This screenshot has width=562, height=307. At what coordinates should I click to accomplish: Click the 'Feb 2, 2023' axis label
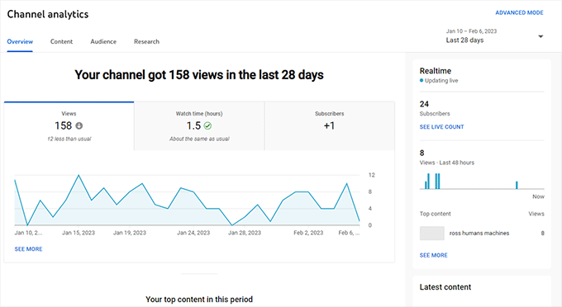pyautogui.click(x=308, y=233)
